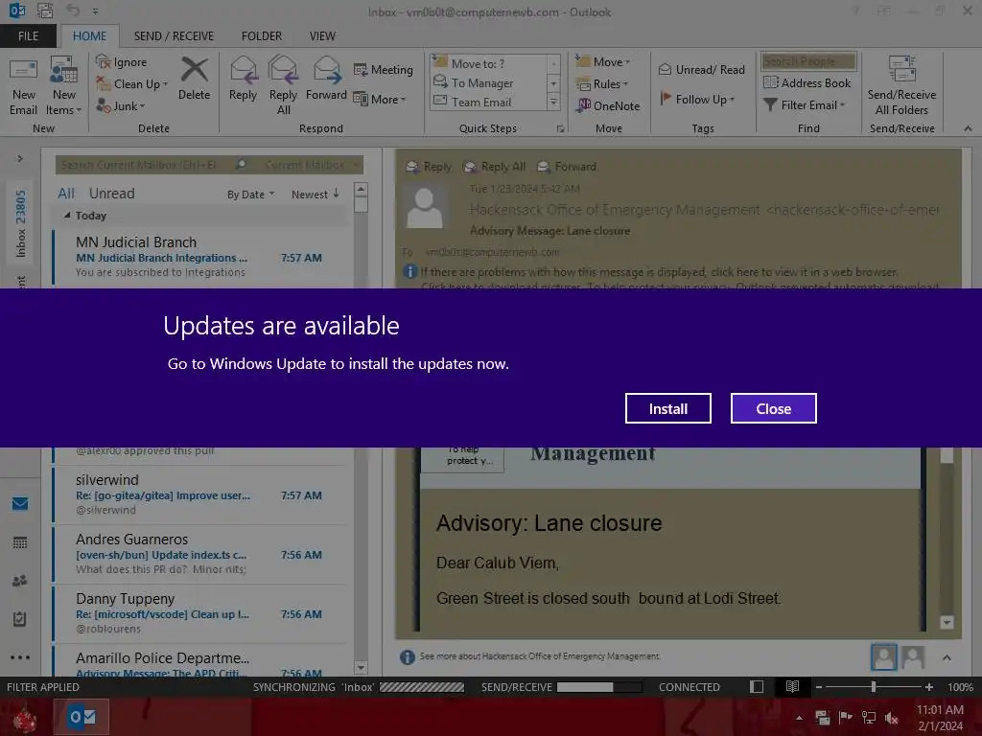
Task: Click Forward in the reading pane
Action: coord(568,167)
